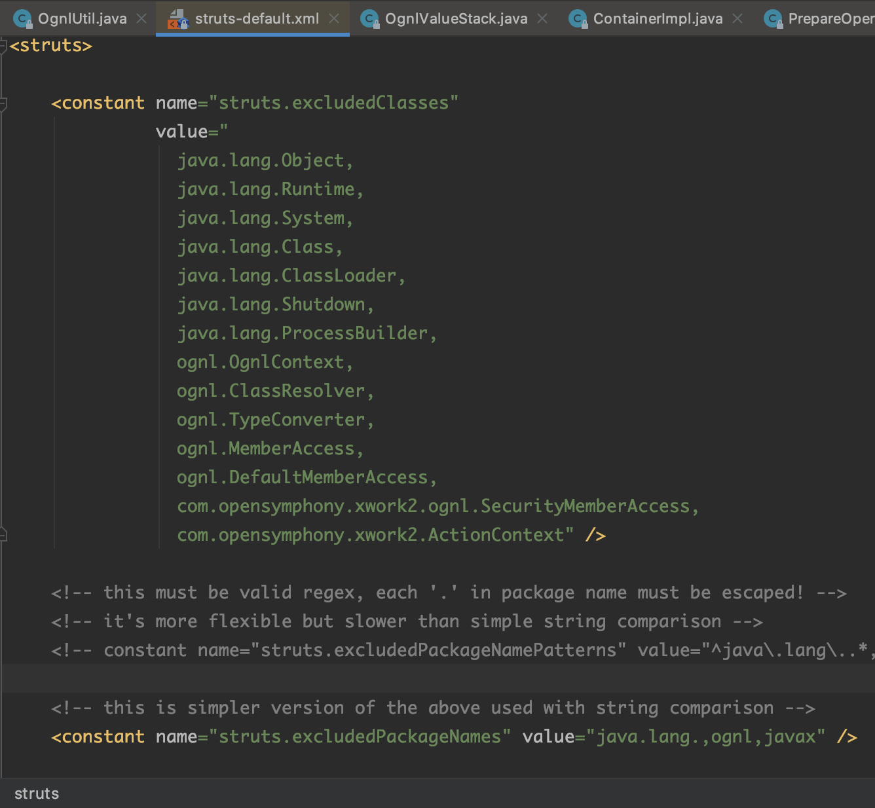
Task: Close the struts-default.xml tab
Action: pos(334,18)
